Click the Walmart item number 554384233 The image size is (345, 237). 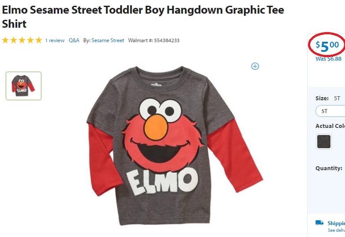(x=167, y=40)
